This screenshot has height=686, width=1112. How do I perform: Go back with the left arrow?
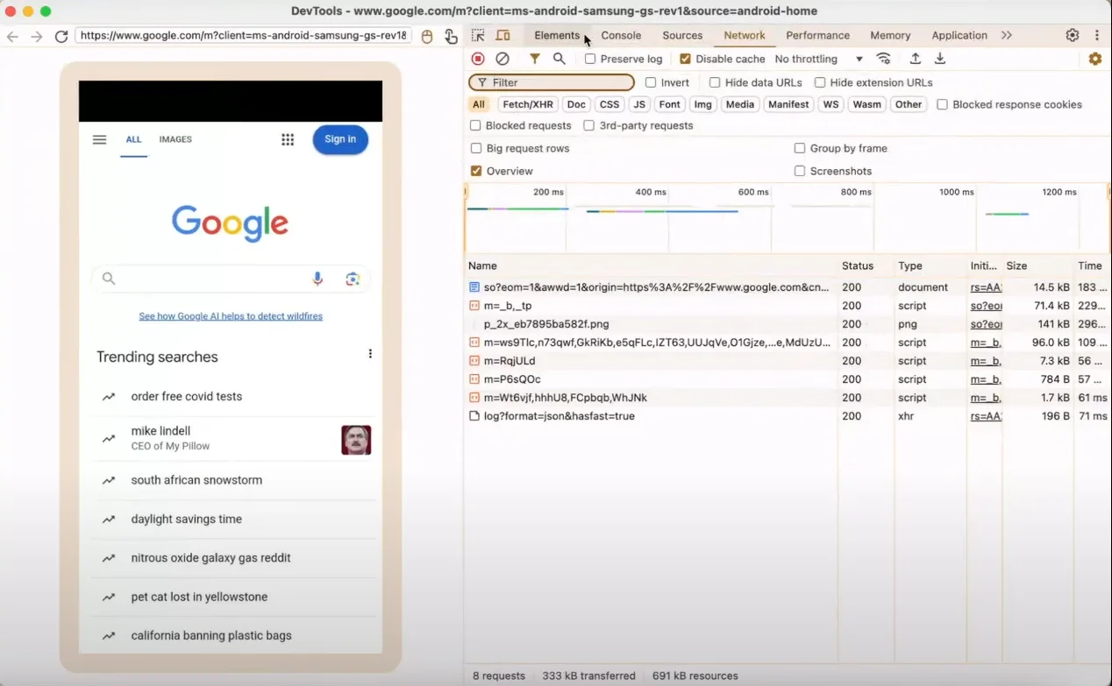12,36
